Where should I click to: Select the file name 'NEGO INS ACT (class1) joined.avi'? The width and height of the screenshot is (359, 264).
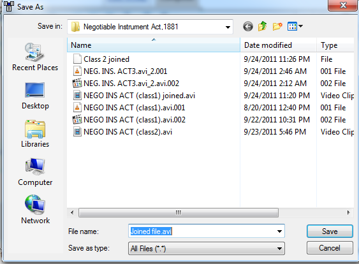pyautogui.click(x=139, y=96)
